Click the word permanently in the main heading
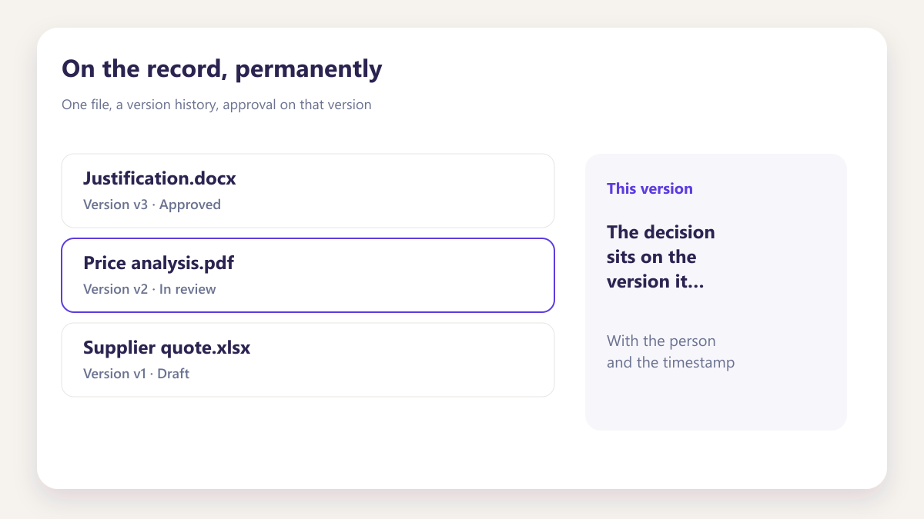 (x=309, y=69)
